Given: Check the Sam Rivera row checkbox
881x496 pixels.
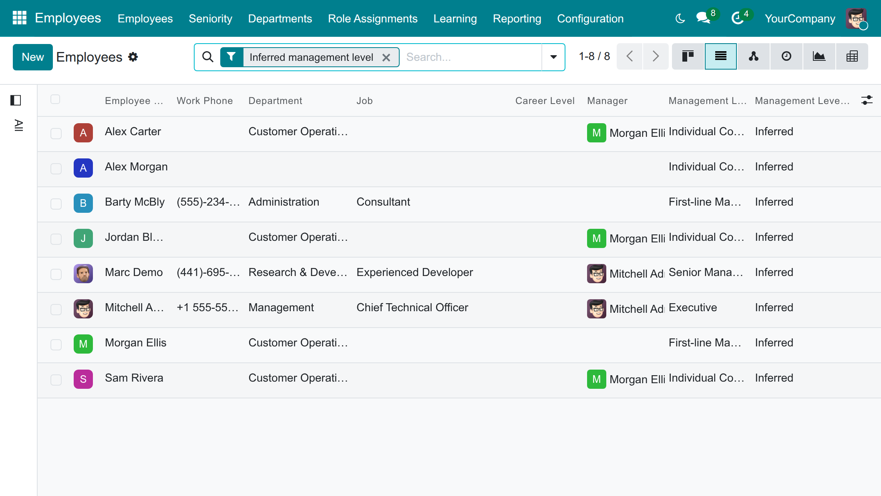Looking at the screenshot, I should pos(56,380).
